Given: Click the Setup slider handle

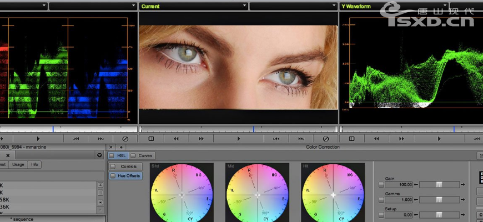Looking at the screenshot, I should click(x=439, y=215).
